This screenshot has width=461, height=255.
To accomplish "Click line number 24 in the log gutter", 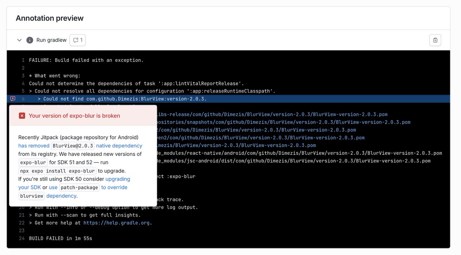I will point(22,238).
